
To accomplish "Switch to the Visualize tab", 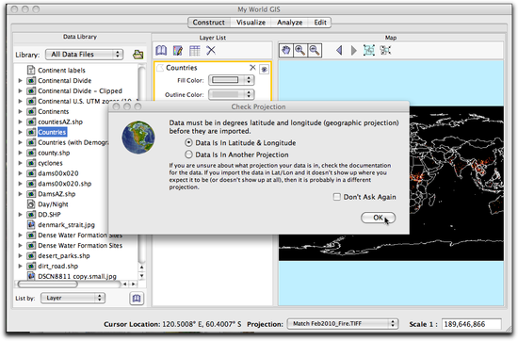I will [x=251, y=23].
